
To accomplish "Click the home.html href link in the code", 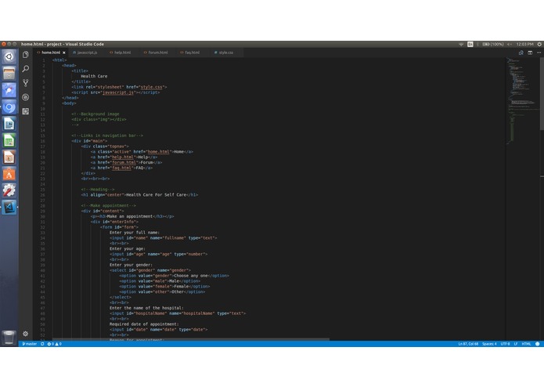I will pos(158,152).
